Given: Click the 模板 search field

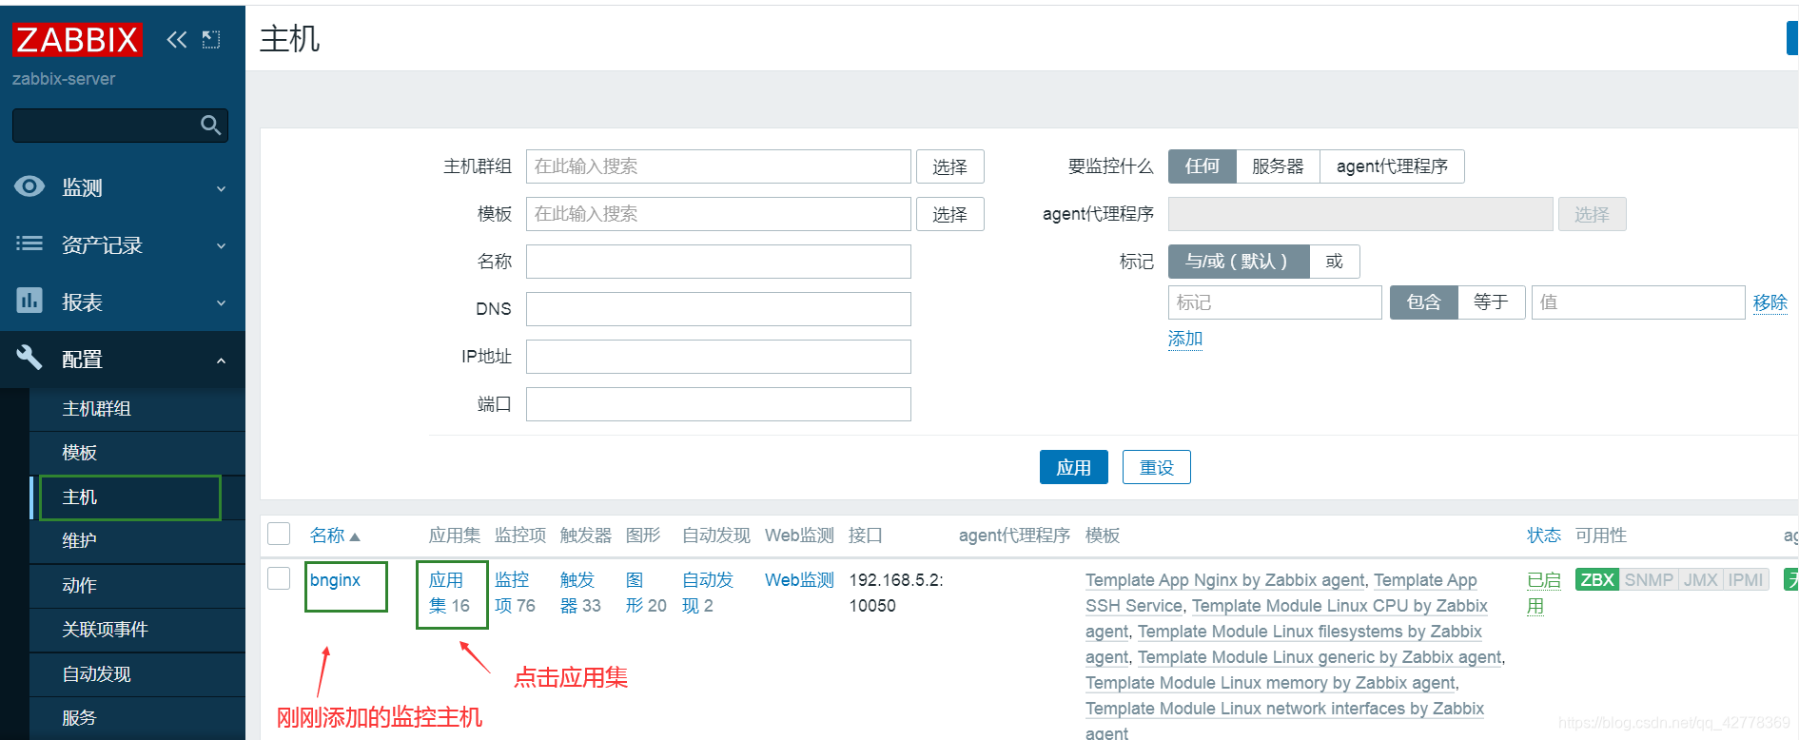Looking at the screenshot, I should 718,214.
